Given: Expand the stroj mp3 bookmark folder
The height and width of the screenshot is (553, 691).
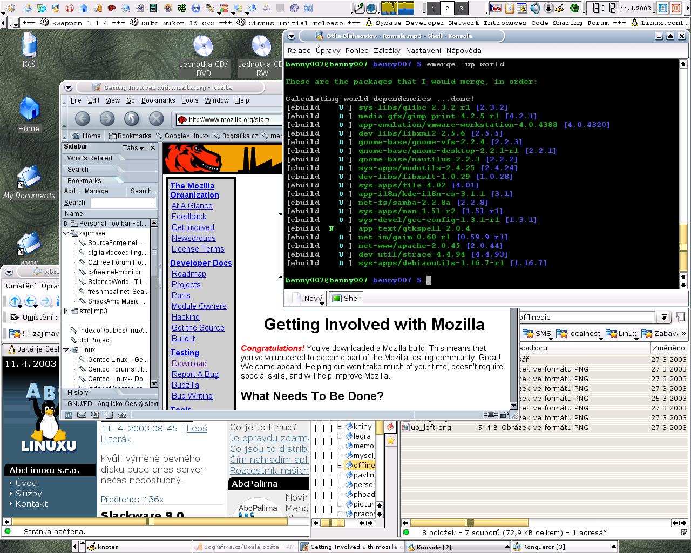Looking at the screenshot, I should [x=66, y=311].
